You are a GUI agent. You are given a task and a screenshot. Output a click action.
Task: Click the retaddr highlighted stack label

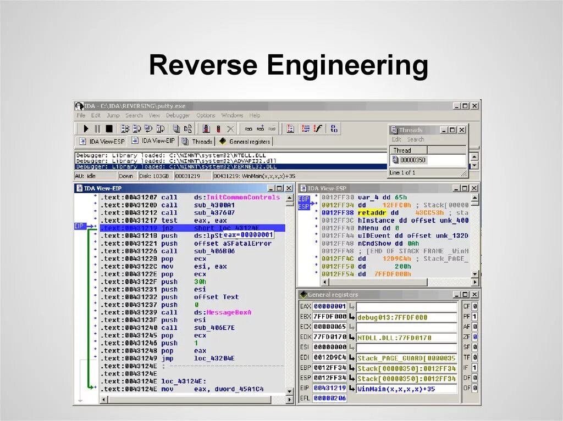[372, 212]
